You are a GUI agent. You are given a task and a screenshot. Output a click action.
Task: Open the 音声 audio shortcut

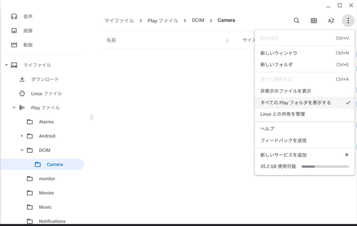point(28,16)
